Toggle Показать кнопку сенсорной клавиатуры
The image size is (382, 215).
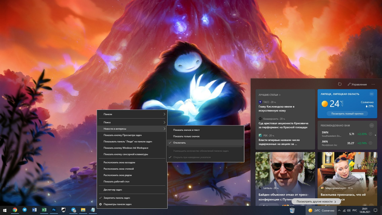pos(132,154)
